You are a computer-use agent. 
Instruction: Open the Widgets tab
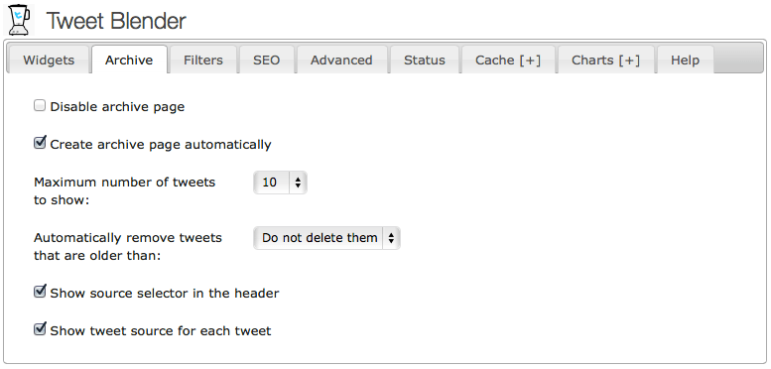49,60
